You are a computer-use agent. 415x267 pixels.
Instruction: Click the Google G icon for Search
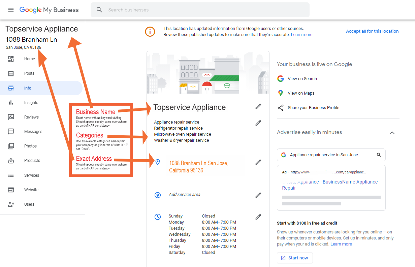(281, 79)
